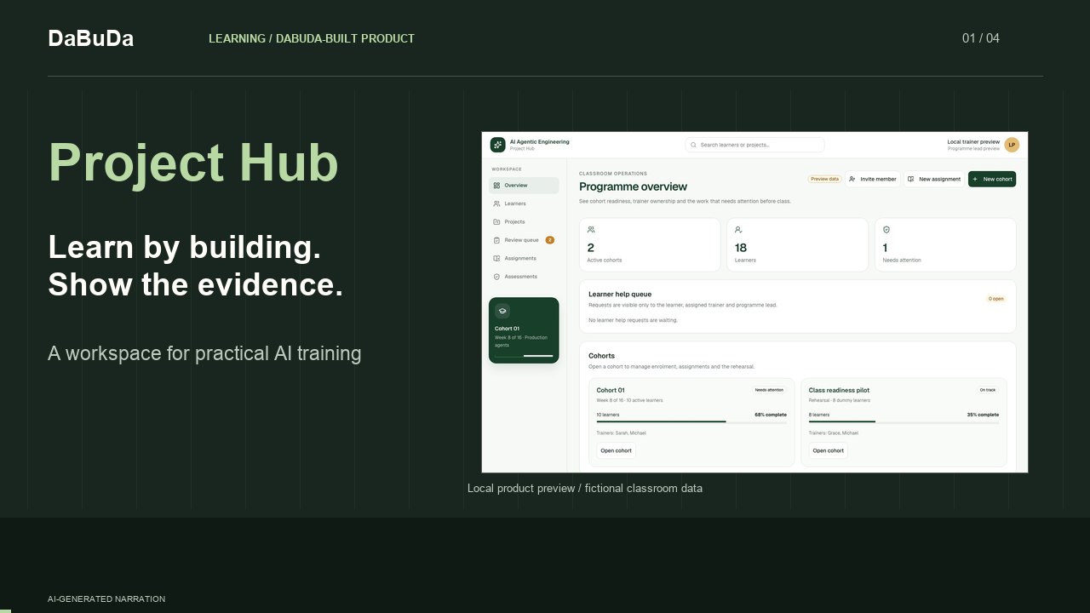
Task: Click the 'On track' tag on Class readiness pilot
Action: pos(988,390)
